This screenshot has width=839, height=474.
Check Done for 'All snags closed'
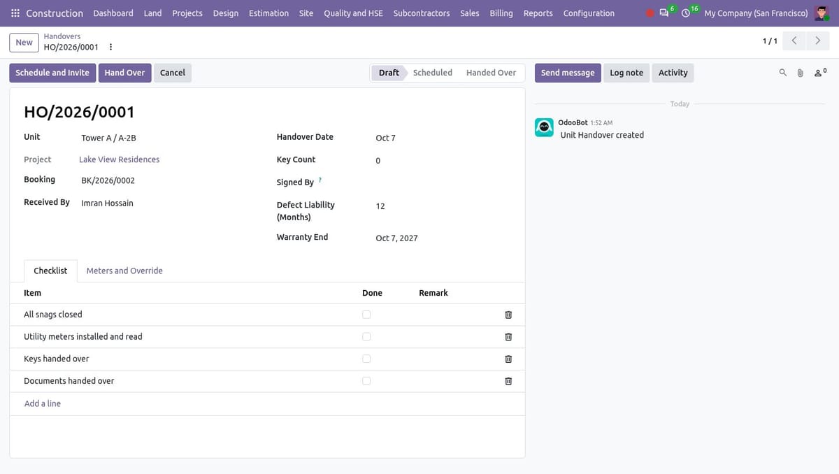pyautogui.click(x=366, y=315)
